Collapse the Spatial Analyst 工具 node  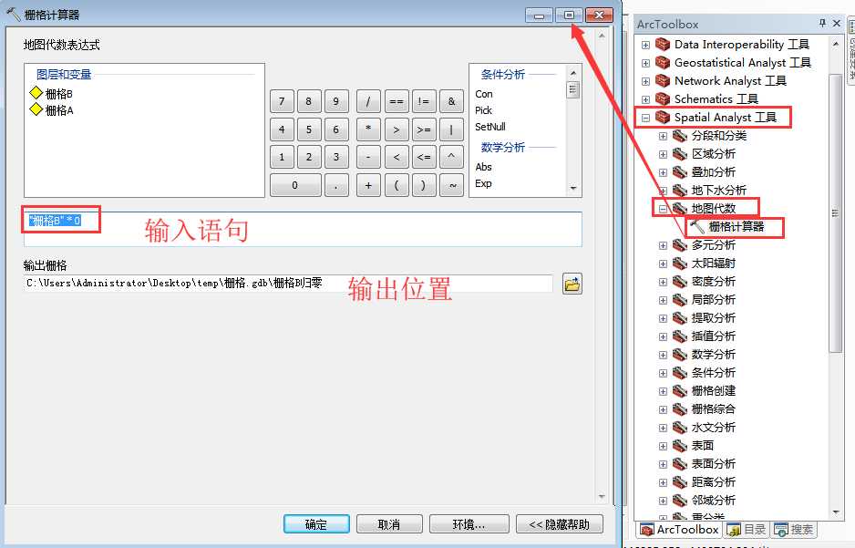[645, 118]
